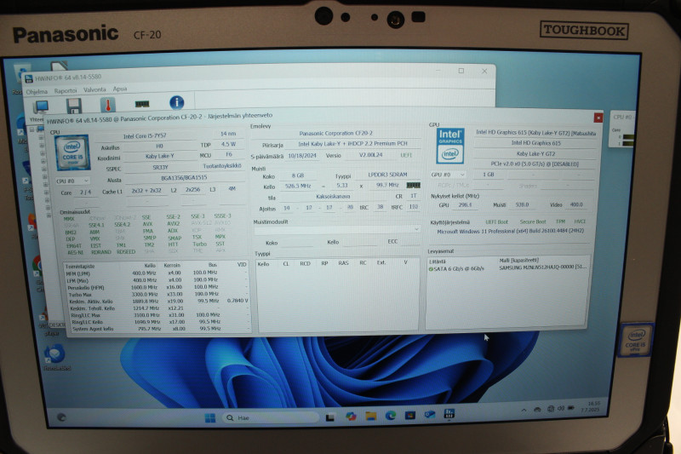The width and height of the screenshot is (681, 454).
Task: Click the GPU clock value 296.1
Action: (465, 204)
